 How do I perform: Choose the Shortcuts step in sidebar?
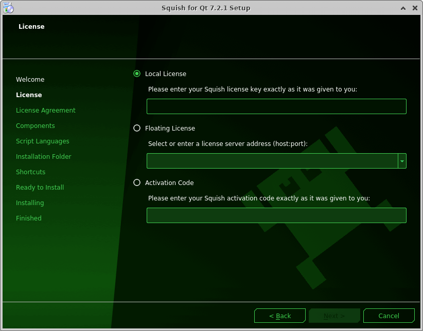(x=31, y=172)
